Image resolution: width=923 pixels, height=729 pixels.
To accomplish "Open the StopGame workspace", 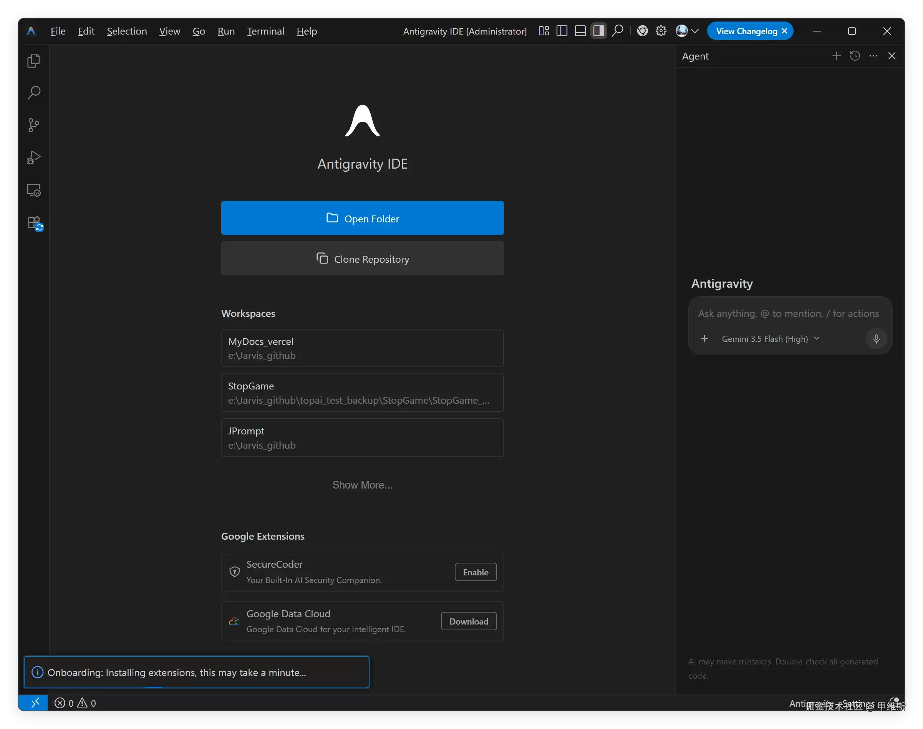I will (362, 393).
